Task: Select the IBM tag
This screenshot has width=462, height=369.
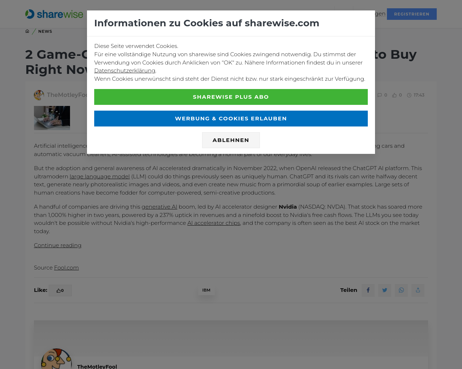Action: 206,290
